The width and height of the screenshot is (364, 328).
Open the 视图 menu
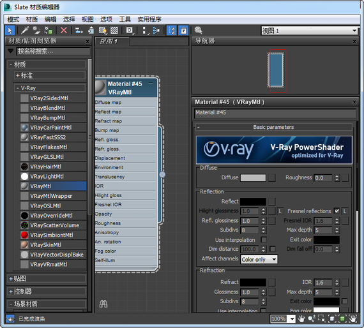pos(87,19)
